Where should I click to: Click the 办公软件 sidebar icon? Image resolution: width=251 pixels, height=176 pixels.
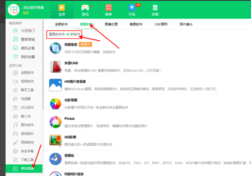coord(15,107)
